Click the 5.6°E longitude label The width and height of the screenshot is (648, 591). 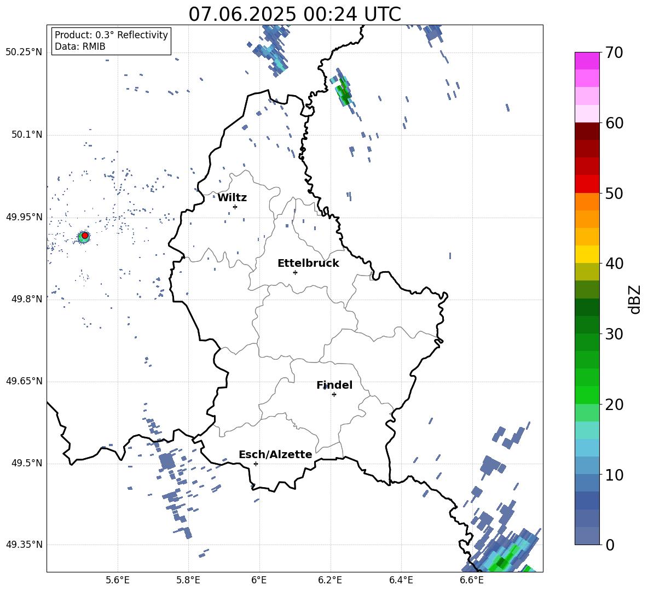(118, 580)
